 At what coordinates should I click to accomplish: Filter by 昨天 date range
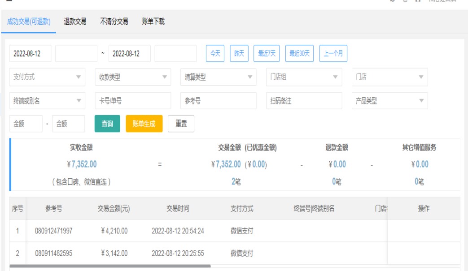239,54
